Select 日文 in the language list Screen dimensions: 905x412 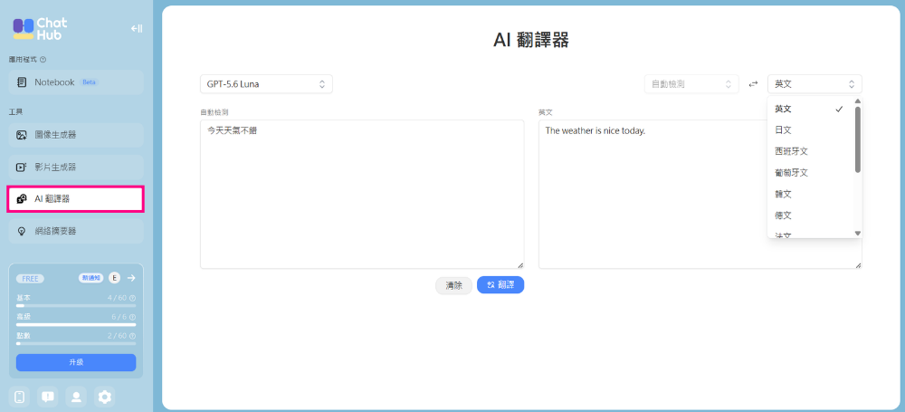809,130
